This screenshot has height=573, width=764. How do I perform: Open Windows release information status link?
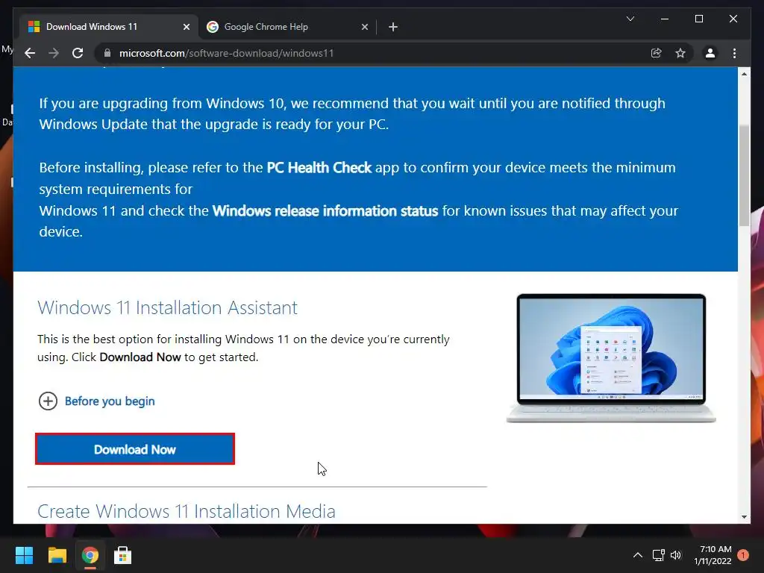pyautogui.click(x=325, y=211)
